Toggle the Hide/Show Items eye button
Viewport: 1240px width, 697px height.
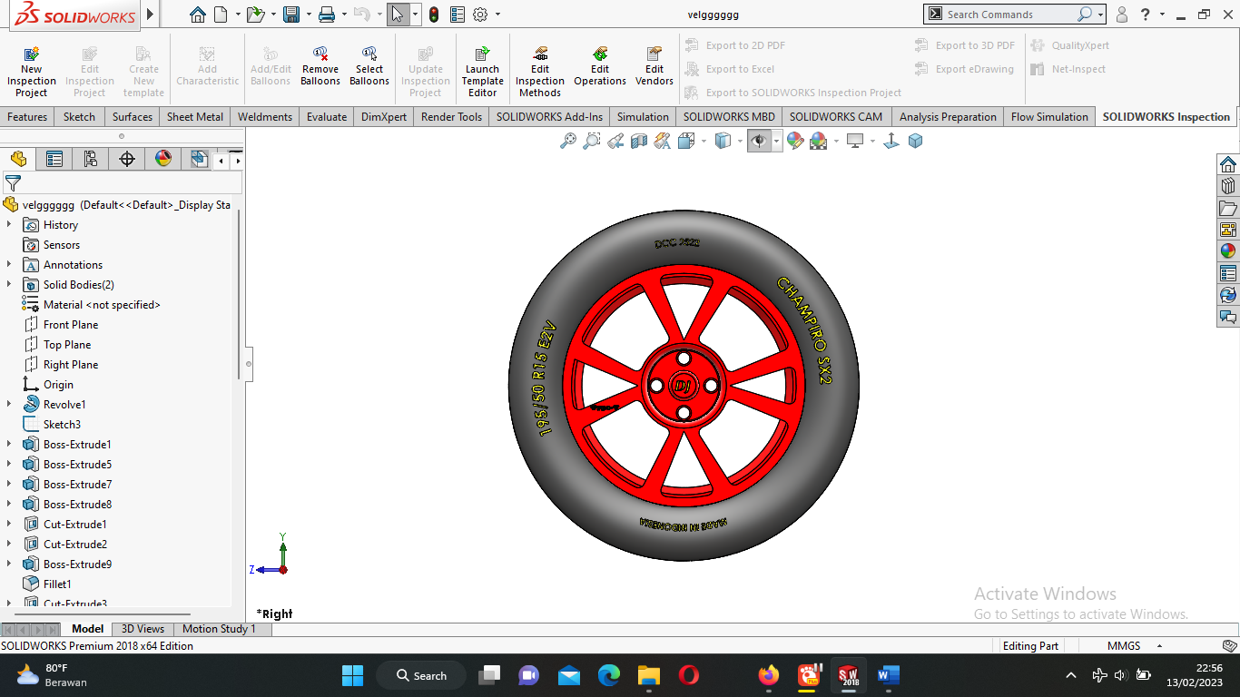point(759,141)
